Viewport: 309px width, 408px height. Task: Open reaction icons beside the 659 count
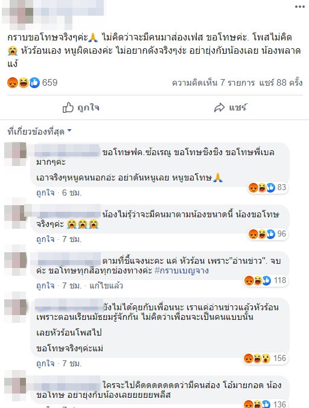[x=24, y=83]
